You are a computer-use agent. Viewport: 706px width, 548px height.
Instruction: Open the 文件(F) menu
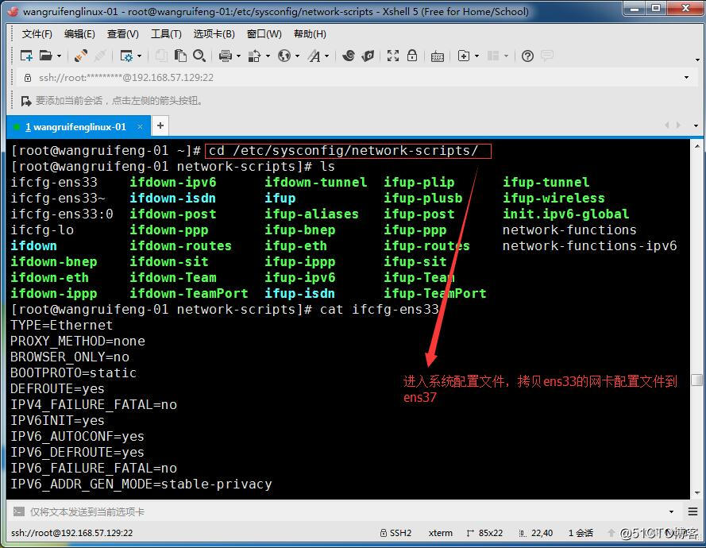[37, 34]
